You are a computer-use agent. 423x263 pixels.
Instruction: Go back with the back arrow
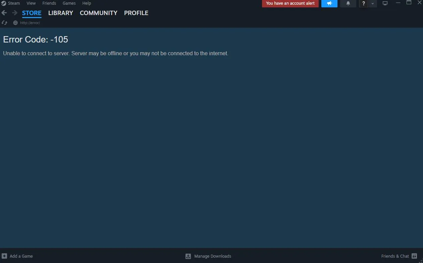(x=4, y=13)
